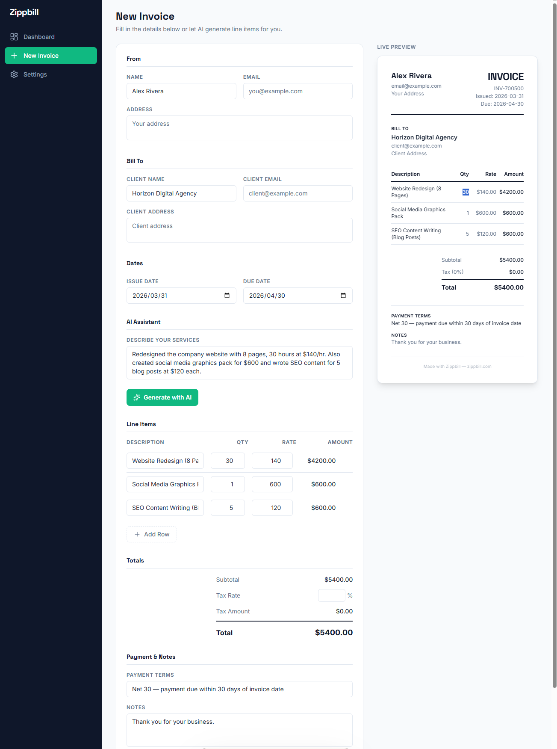Click the LIVE PREVIEW heading
Screen dimensions: 557x749
point(396,47)
